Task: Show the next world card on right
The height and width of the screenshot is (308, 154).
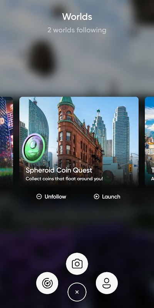Action: (149, 141)
